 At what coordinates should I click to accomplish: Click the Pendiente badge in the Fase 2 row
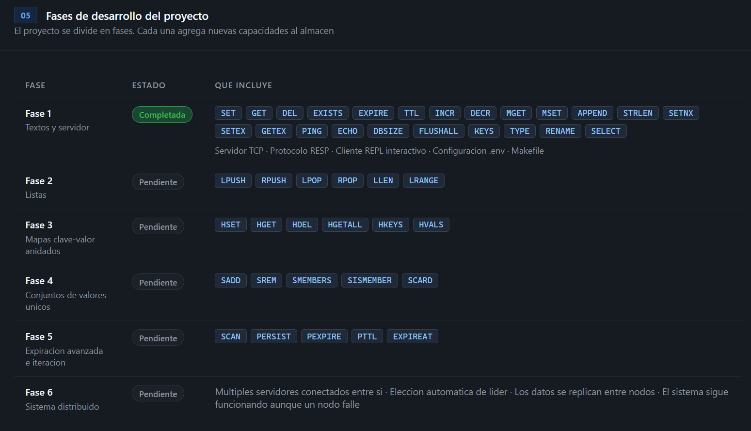(x=158, y=182)
